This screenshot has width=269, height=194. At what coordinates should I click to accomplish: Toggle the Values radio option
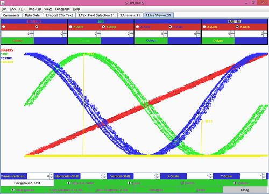click(x=235, y=183)
